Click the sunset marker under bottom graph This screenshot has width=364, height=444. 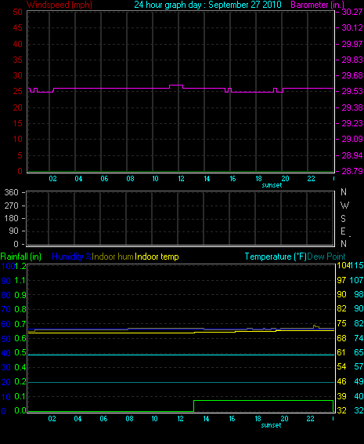coord(272,425)
